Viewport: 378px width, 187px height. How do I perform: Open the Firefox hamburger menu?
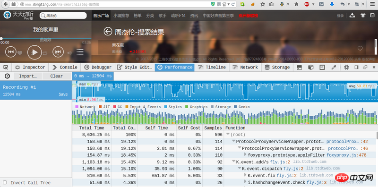[372, 4]
